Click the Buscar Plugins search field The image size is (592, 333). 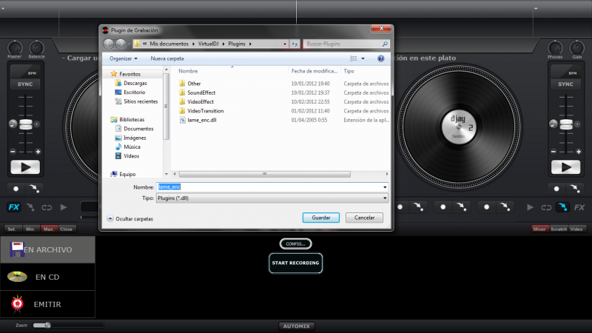(x=346, y=44)
